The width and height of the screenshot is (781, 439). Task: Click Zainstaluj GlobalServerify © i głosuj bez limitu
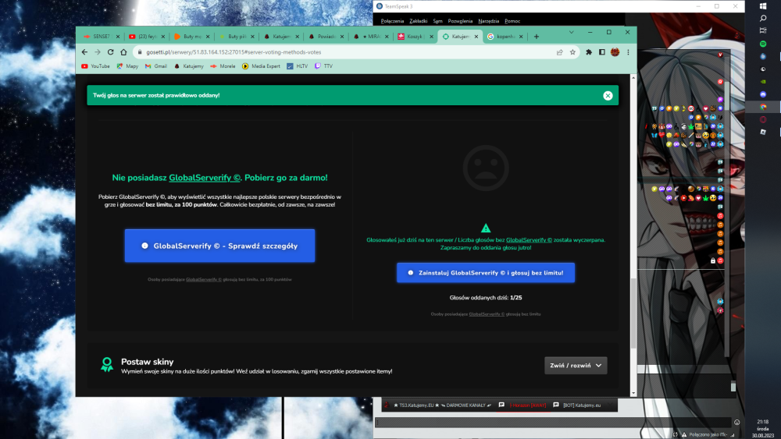click(486, 272)
